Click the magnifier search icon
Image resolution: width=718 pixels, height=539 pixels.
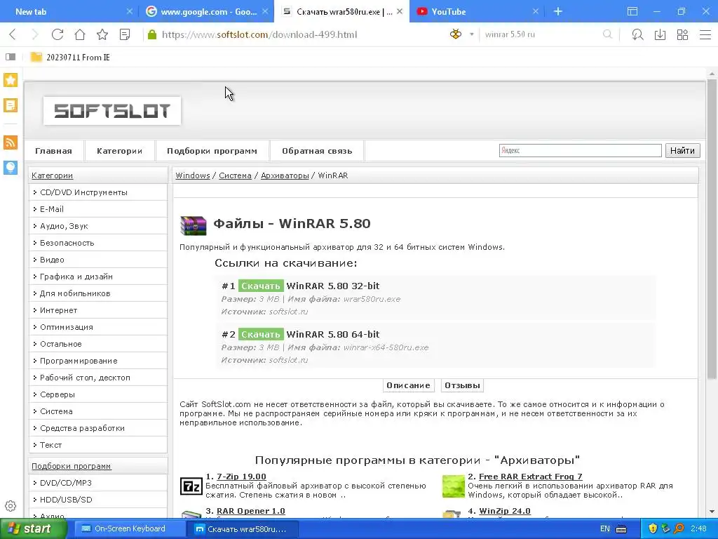click(608, 34)
